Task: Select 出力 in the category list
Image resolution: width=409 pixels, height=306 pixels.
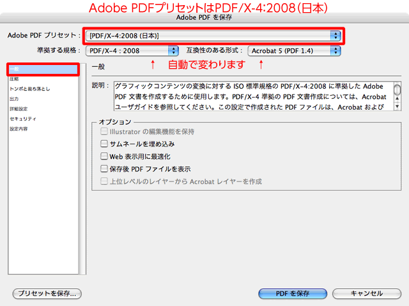Action: [43, 99]
